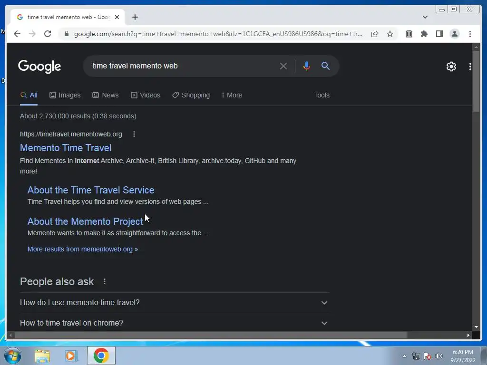The height and width of the screenshot is (365, 487).
Task: Click the vertical scrollbar thumb
Action: (x=476, y=81)
